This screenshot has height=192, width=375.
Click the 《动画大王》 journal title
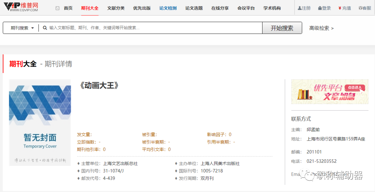click(99, 86)
